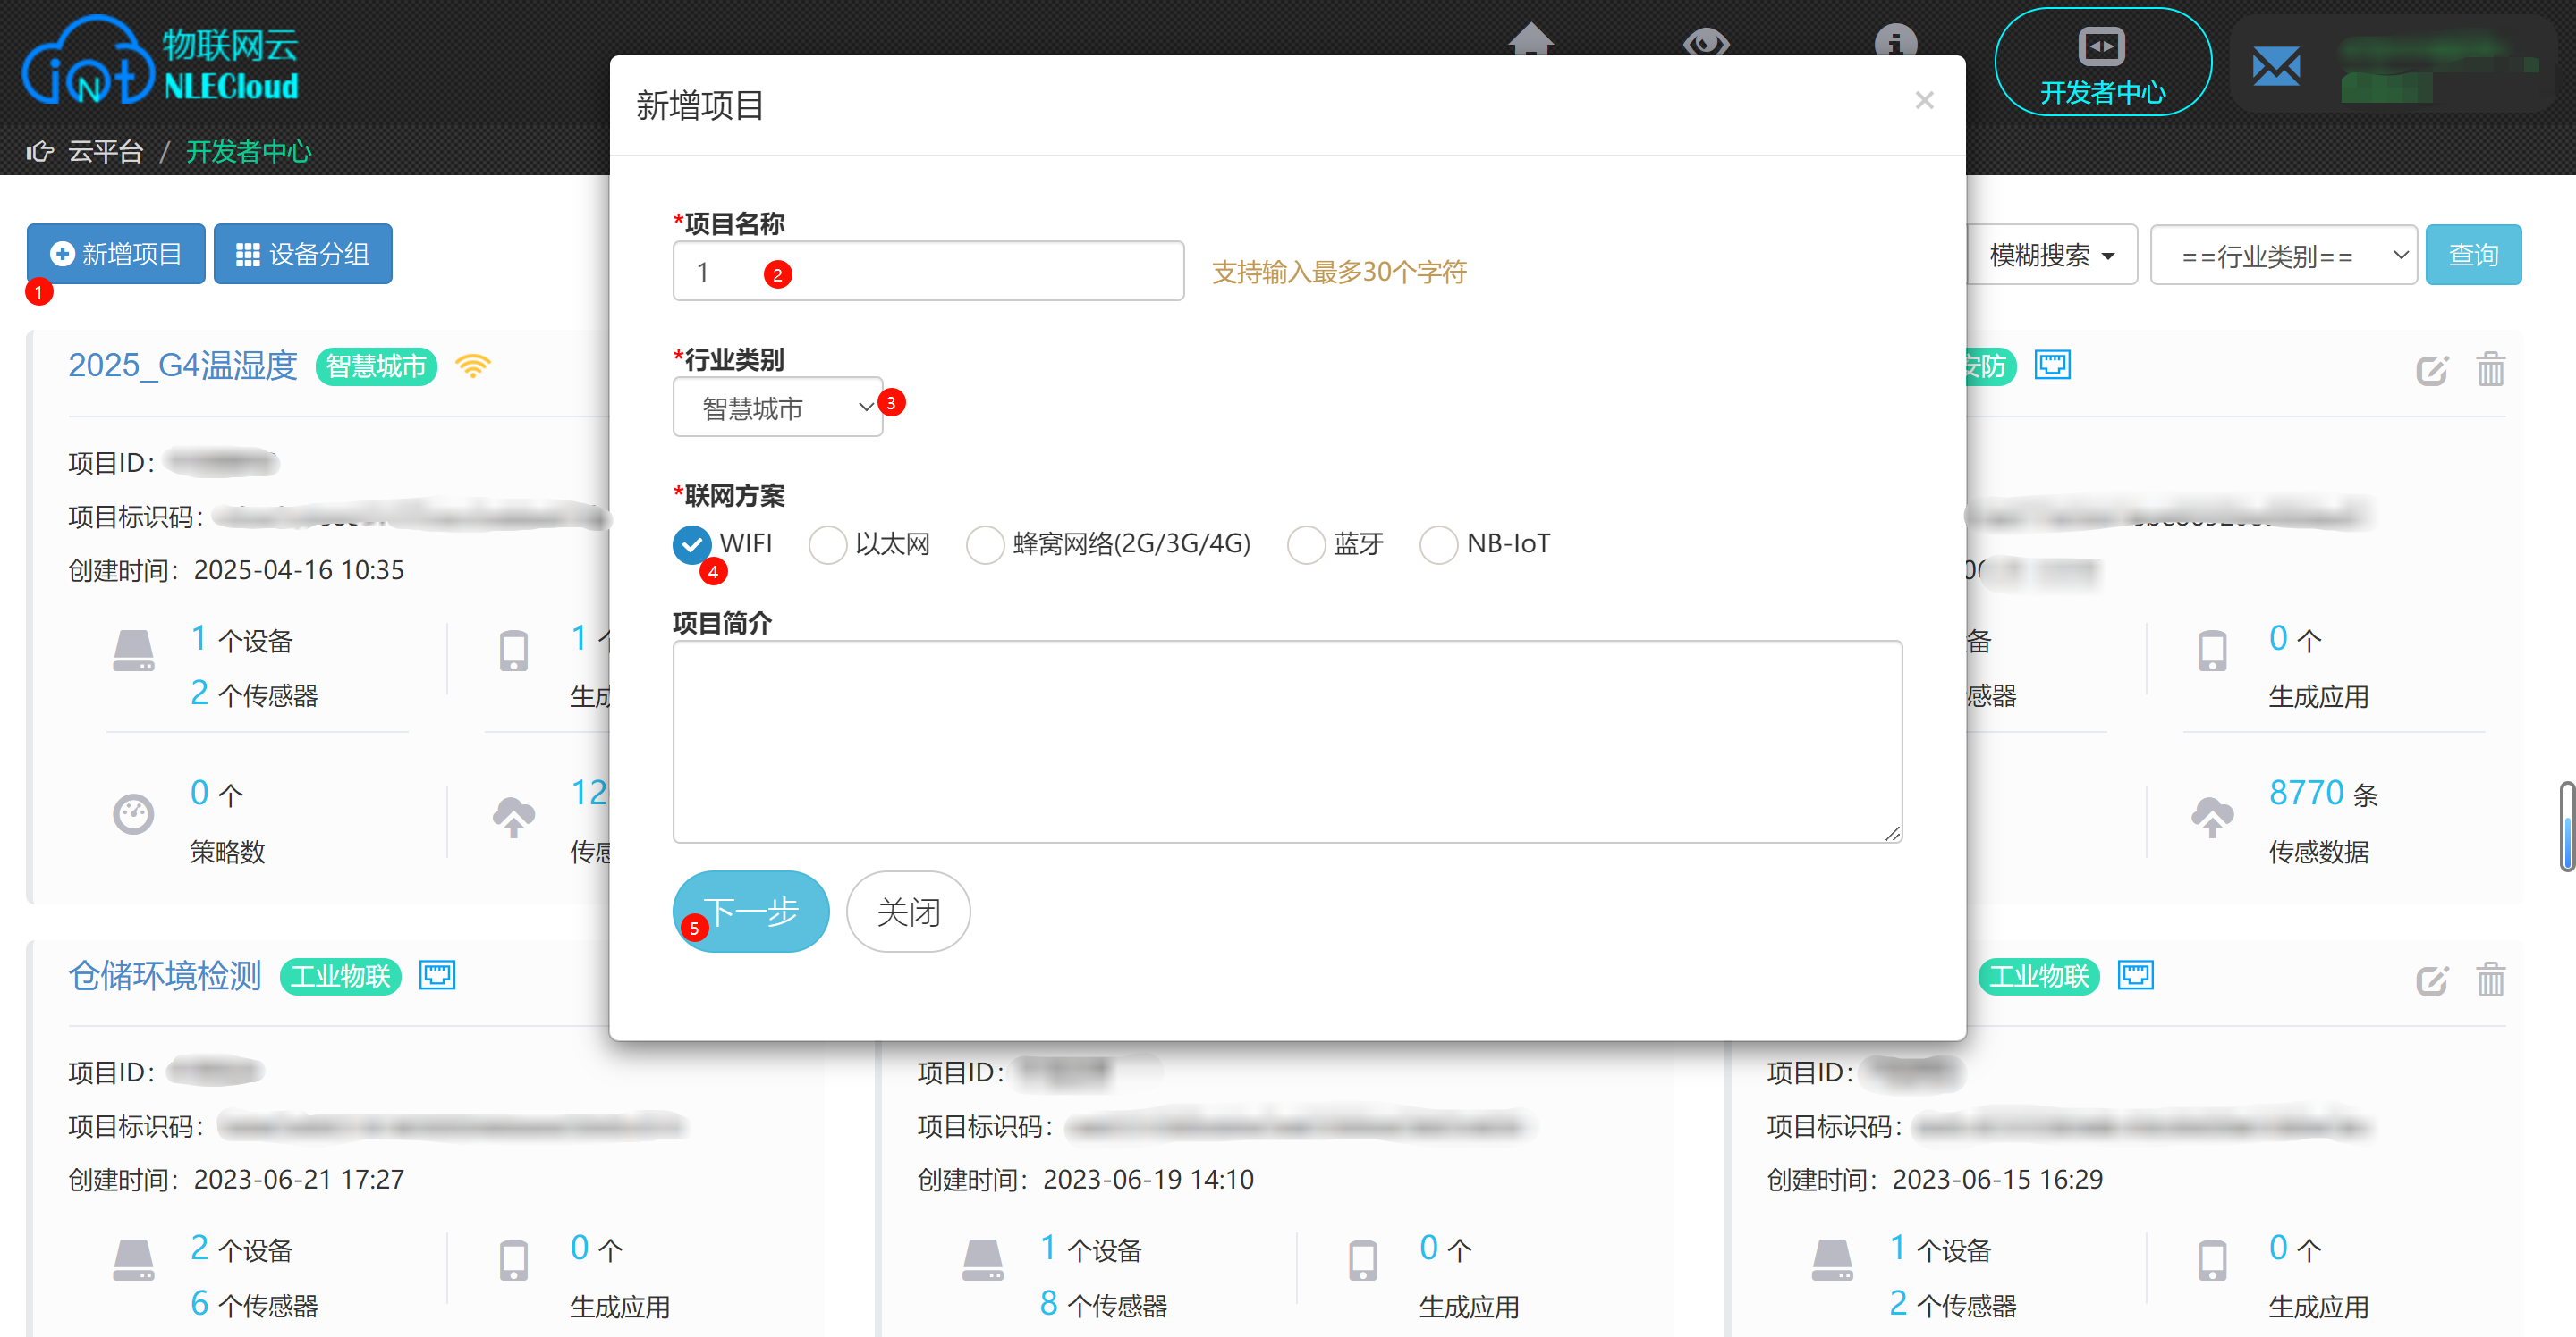
Task: Select 蜂窝网络(2G/3G/4G) option
Action: [985, 544]
